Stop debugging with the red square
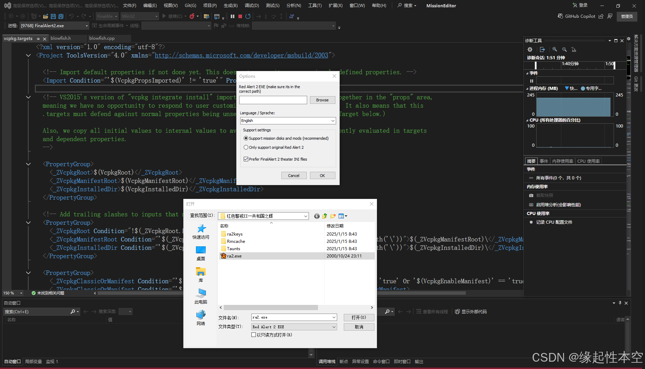Image resolution: width=645 pixels, height=369 pixels. point(240,16)
